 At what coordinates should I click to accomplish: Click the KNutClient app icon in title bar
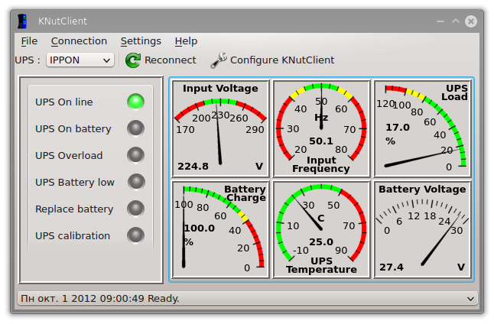[23, 21]
